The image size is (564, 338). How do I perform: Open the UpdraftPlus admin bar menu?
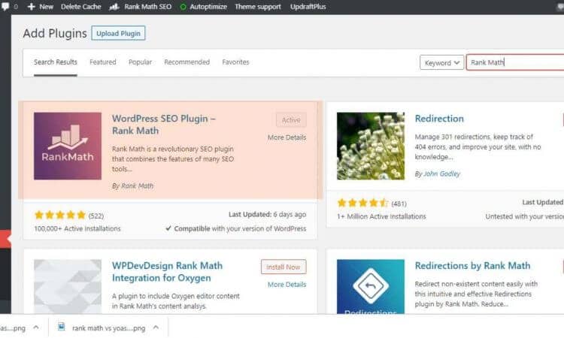point(308,7)
